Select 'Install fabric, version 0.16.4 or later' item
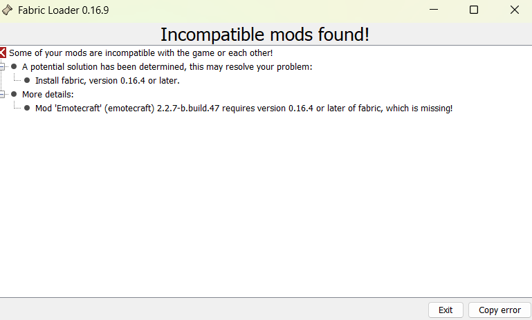Image resolution: width=532 pixels, height=320 pixels. pos(107,81)
